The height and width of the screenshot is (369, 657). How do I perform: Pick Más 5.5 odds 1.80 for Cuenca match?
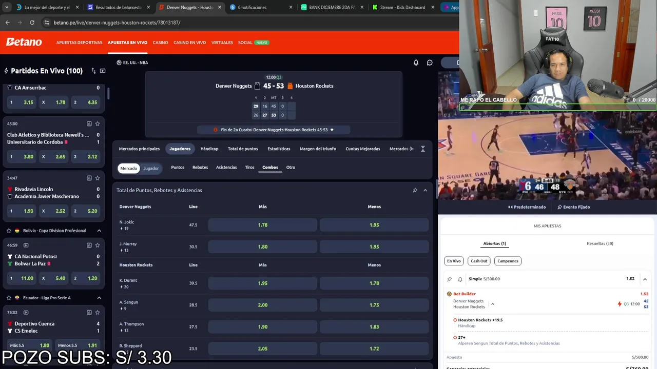point(30,345)
